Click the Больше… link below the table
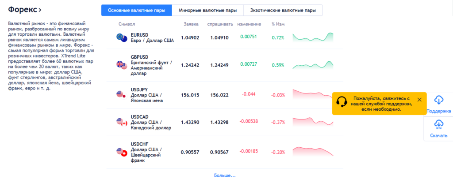 pos(225,175)
